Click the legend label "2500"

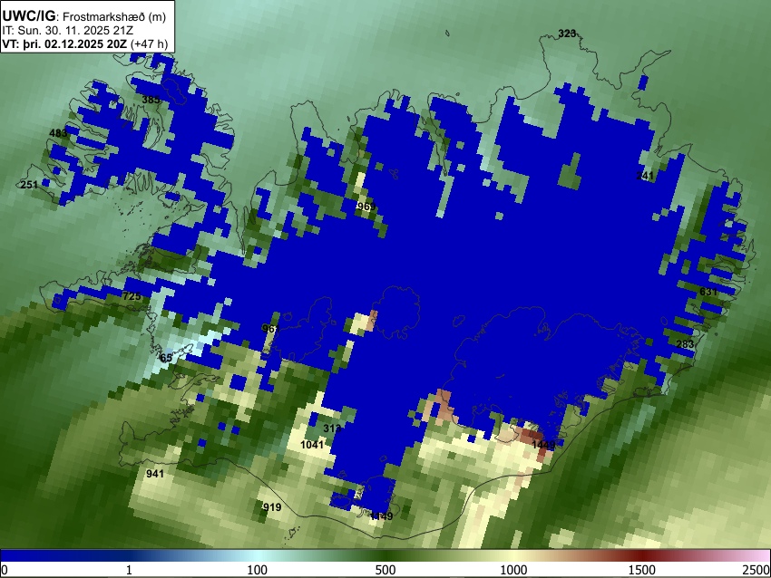tap(756, 570)
